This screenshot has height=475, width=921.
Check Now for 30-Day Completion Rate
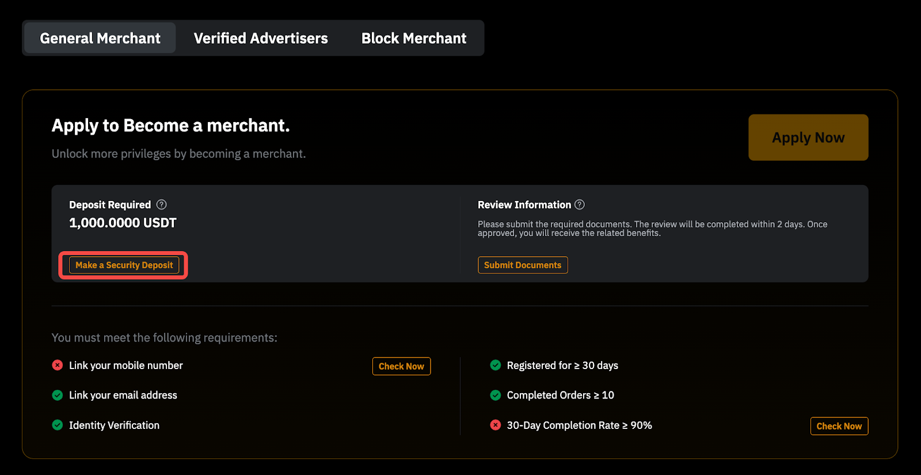click(x=839, y=426)
